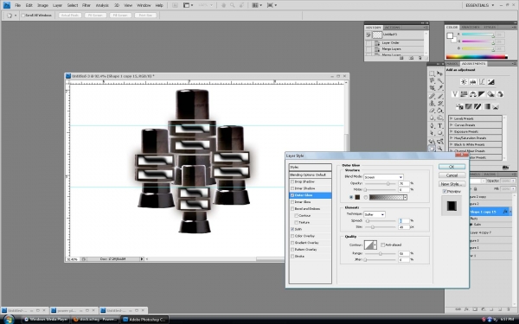Screen dimensions: 519x324
Task: Expand the Levels Presets list
Action: (x=452, y=118)
